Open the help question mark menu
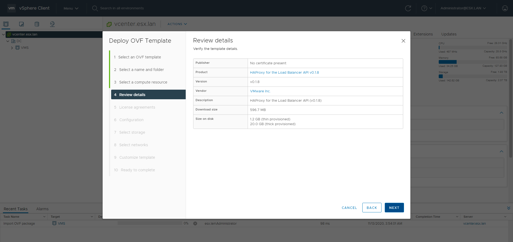 (x=426, y=8)
